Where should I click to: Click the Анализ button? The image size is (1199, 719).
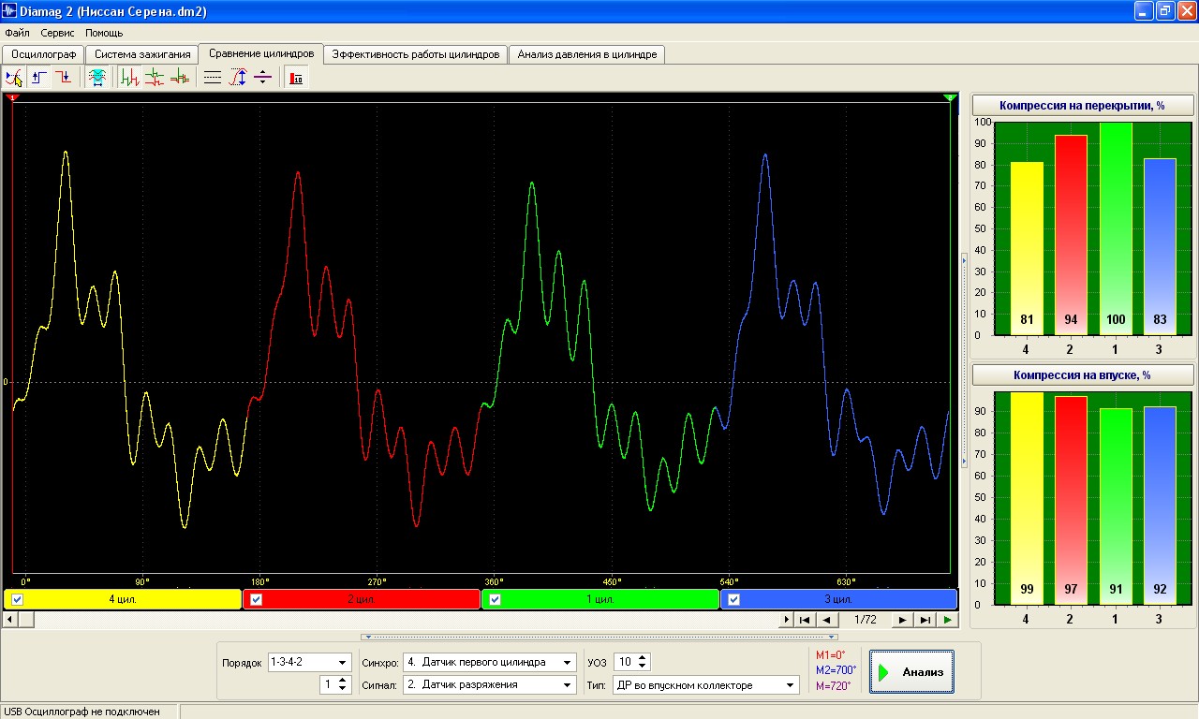click(x=911, y=672)
